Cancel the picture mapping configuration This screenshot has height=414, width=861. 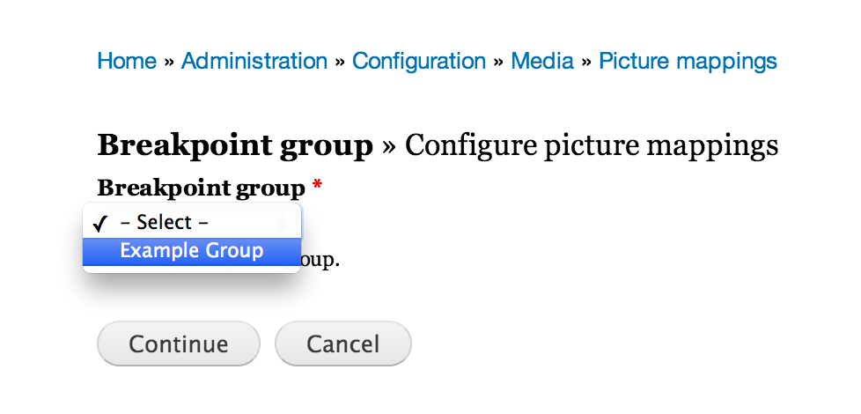point(343,344)
